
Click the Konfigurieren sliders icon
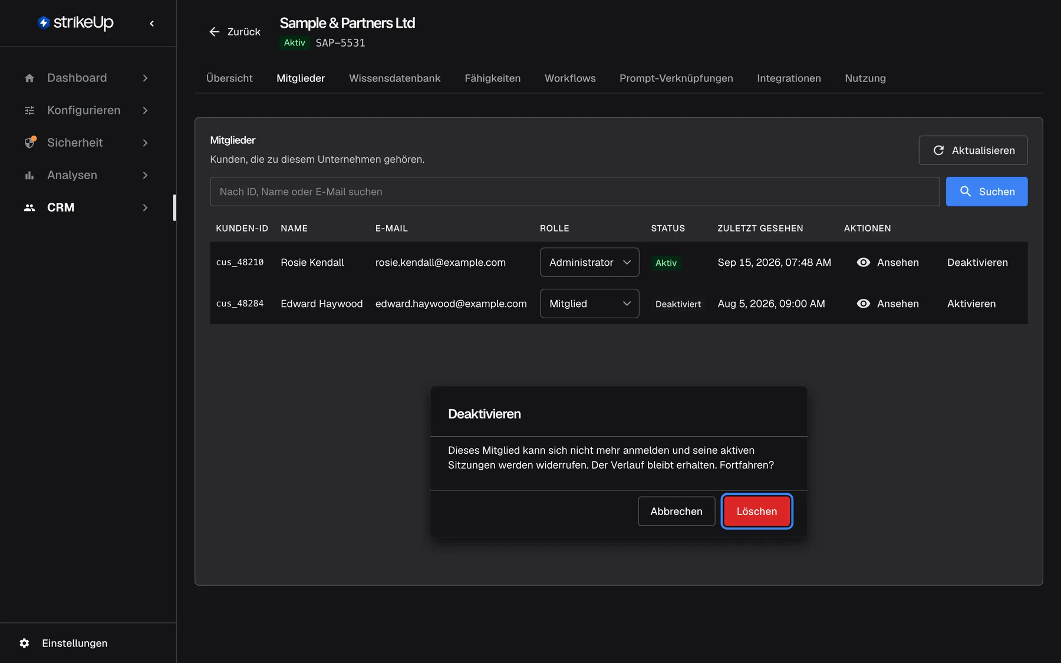[29, 110]
